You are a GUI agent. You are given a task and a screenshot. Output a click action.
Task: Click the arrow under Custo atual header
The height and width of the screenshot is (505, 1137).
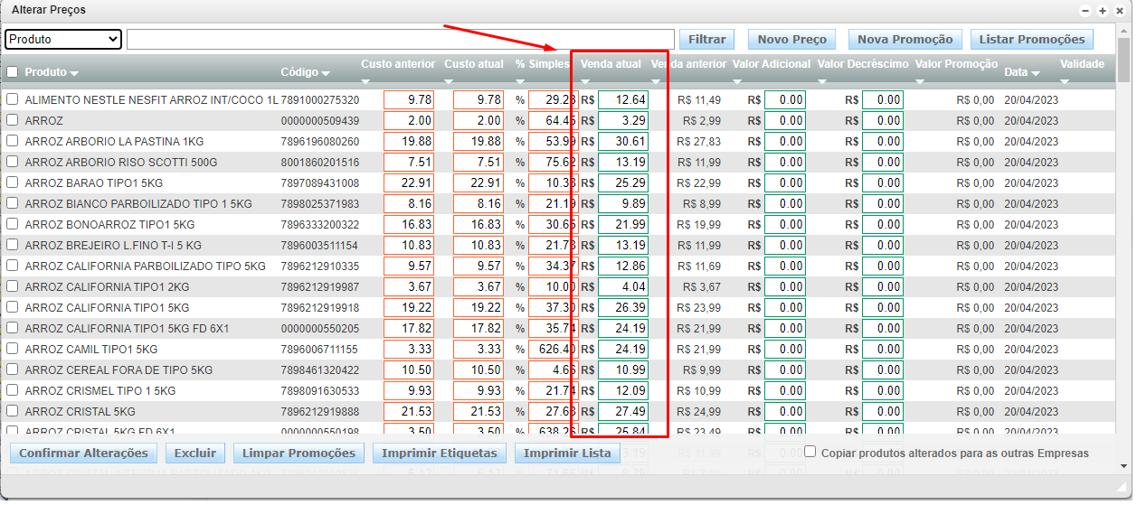click(x=450, y=81)
